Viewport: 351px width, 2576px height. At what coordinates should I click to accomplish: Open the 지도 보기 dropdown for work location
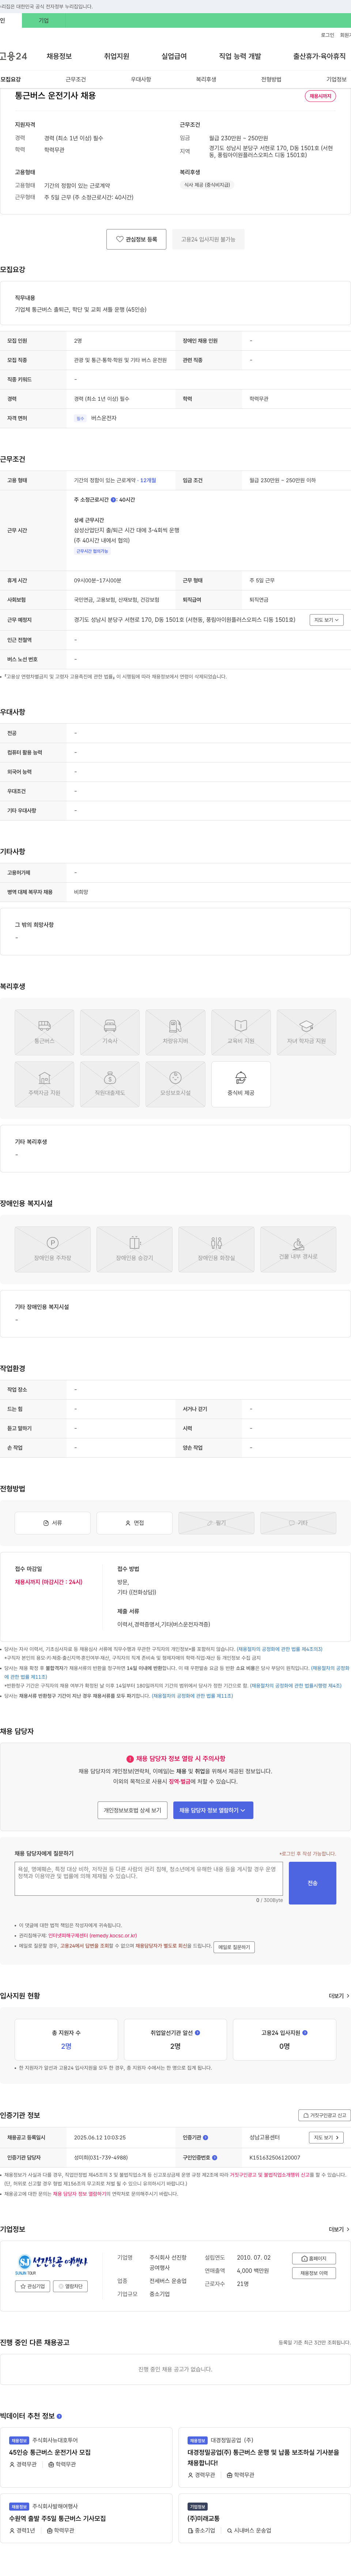click(x=327, y=620)
